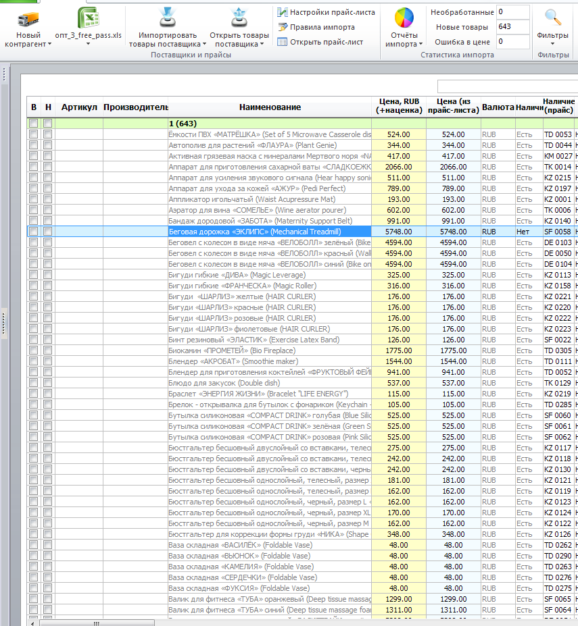This screenshot has height=626, width=578.
Task: Check Н box for Аэратор для вина «СОМЕЛЬЕ»
Action: click(48, 210)
